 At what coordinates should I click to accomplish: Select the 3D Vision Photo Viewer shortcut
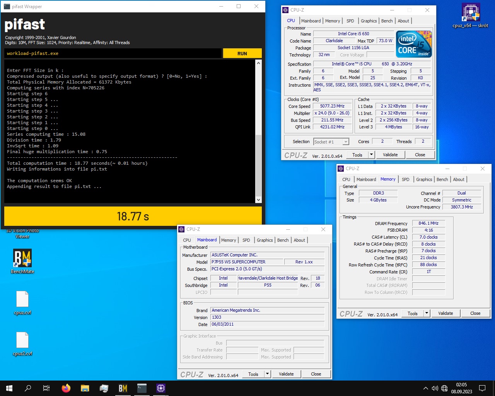click(x=22, y=233)
